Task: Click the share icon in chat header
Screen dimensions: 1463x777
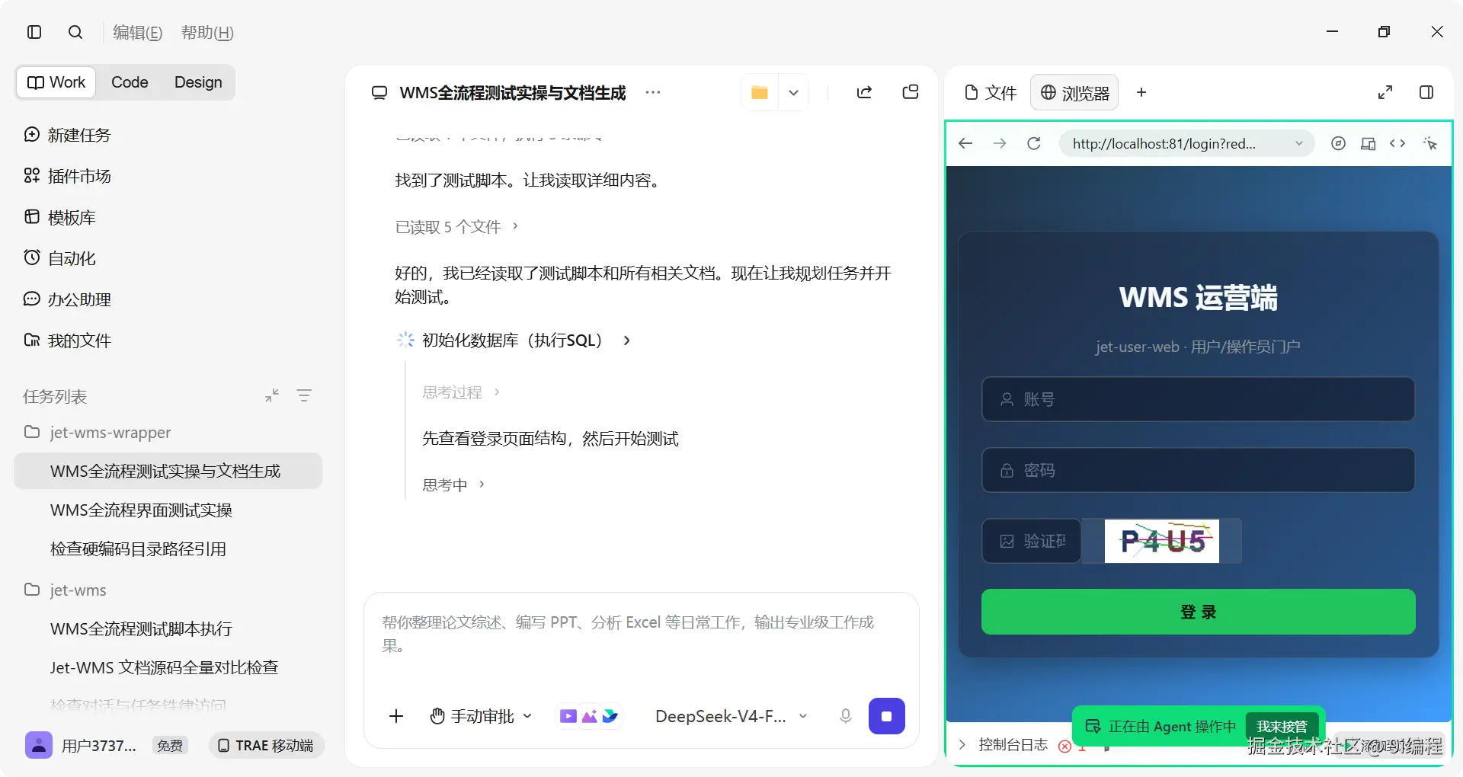Action: pyautogui.click(x=864, y=92)
